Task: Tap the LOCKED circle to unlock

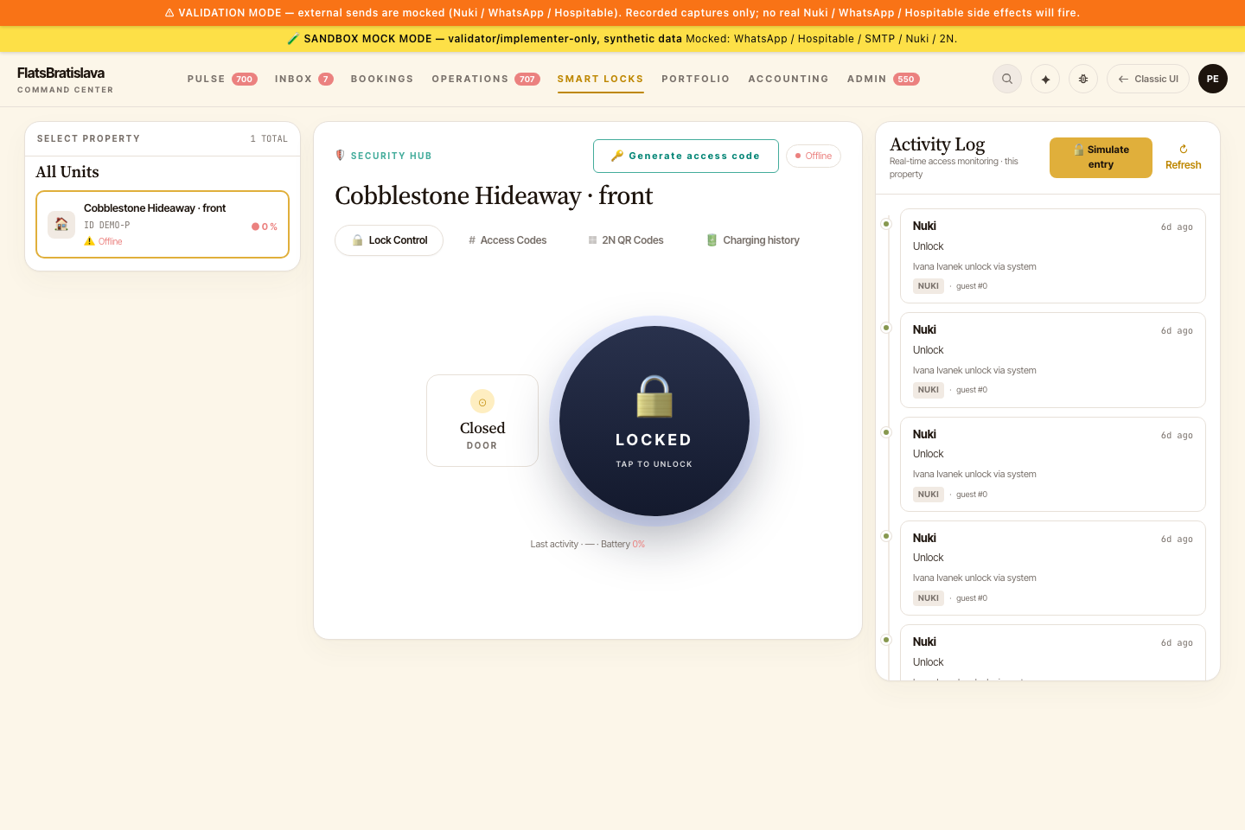Action: click(654, 421)
